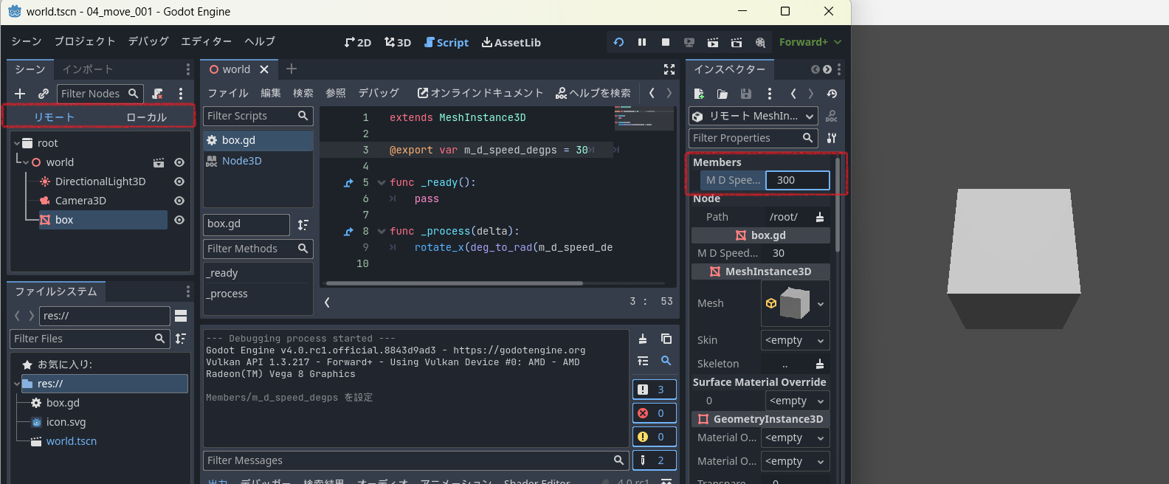
Task: Switch scene tree to リモート
Action: (54, 117)
